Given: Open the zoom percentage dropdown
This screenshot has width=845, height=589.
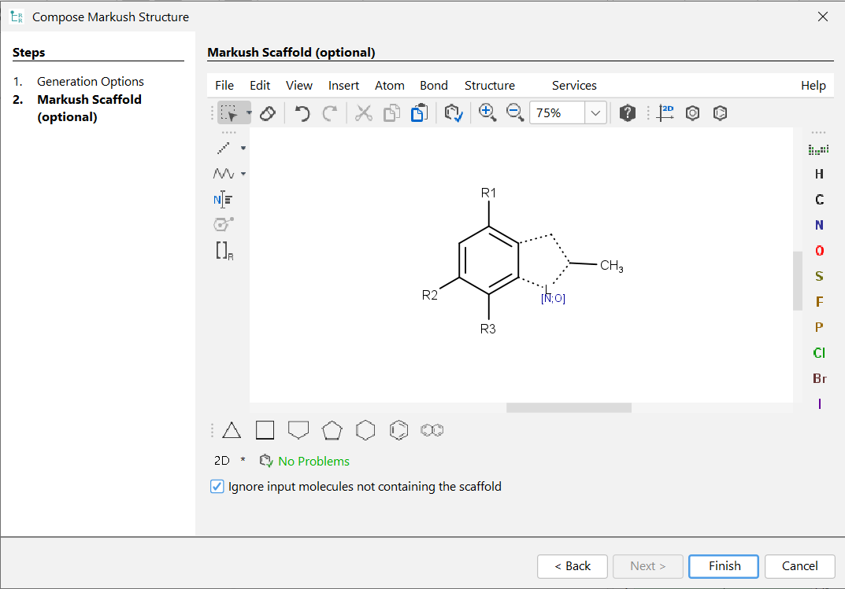Looking at the screenshot, I should coord(595,113).
